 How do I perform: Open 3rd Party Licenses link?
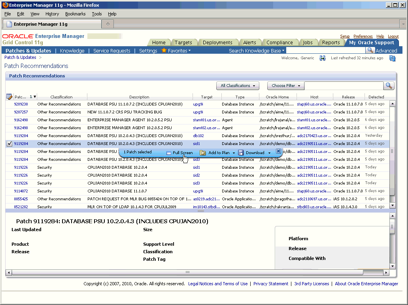click(312, 284)
